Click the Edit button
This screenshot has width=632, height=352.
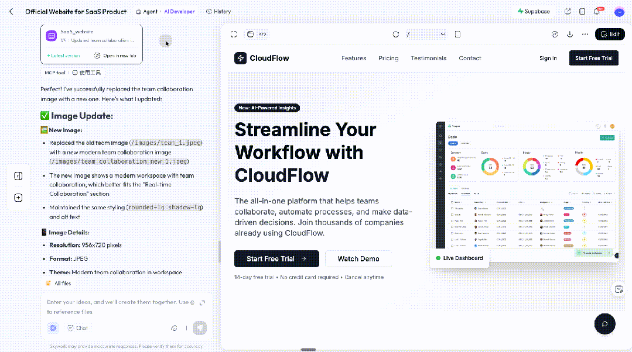pyautogui.click(x=610, y=34)
